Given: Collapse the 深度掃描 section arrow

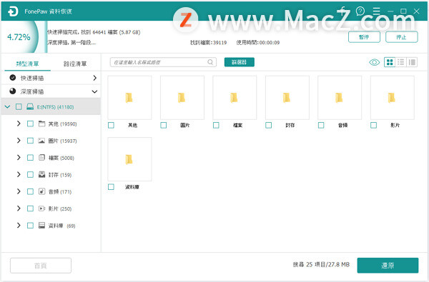Looking at the screenshot, I should [94, 91].
